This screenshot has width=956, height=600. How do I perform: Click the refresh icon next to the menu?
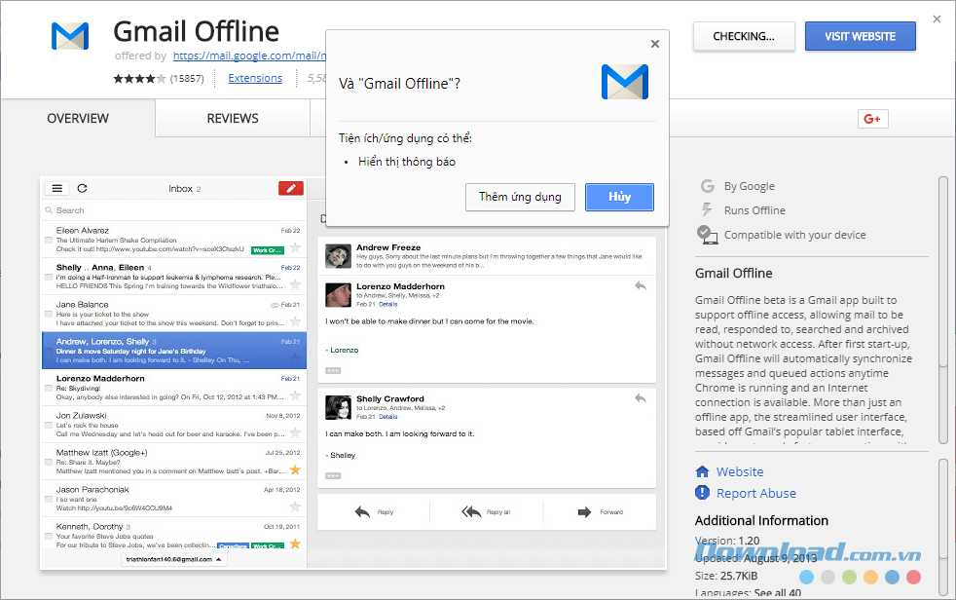coord(83,188)
